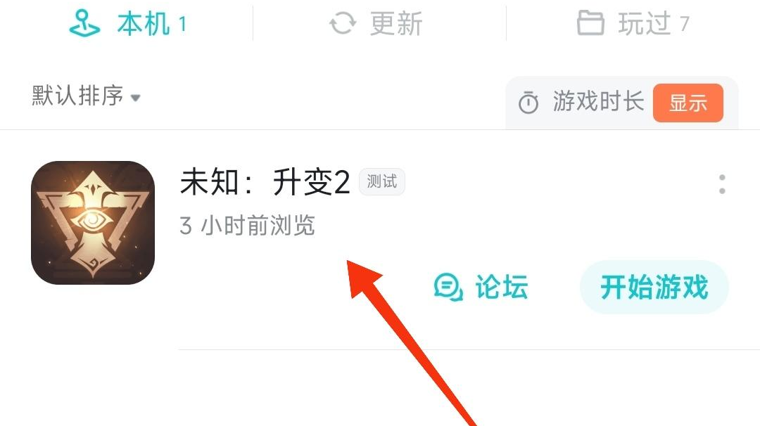Screen dimensions: 760x426
Task: Tap the 游戏时长 label
Action: (598, 101)
